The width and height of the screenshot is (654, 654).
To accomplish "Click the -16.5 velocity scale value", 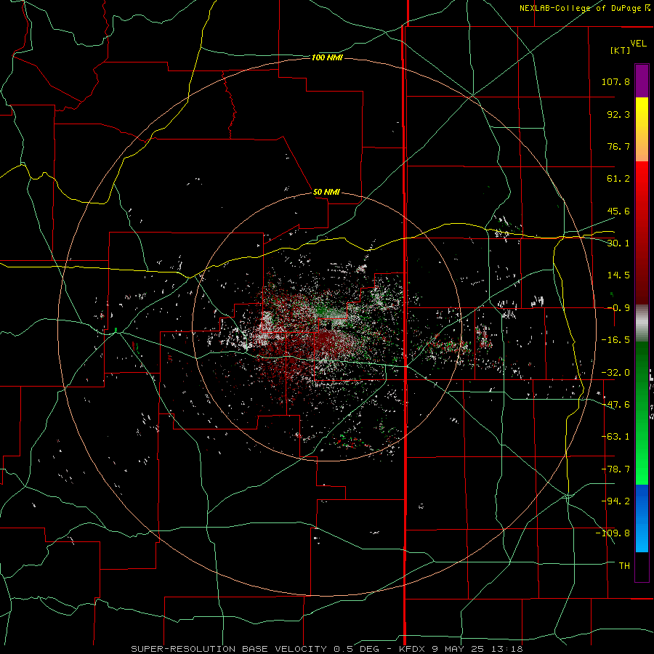I will pos(615,340).
